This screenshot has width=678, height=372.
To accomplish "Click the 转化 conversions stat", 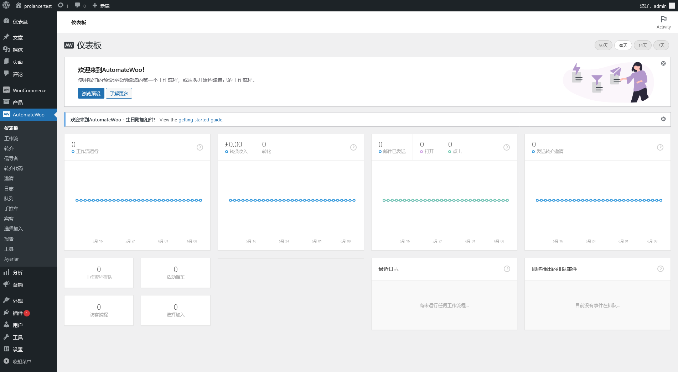I will click(x=266, y=147).
